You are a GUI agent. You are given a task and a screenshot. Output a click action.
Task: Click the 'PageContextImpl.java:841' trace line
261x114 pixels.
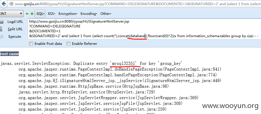(120, 69)
